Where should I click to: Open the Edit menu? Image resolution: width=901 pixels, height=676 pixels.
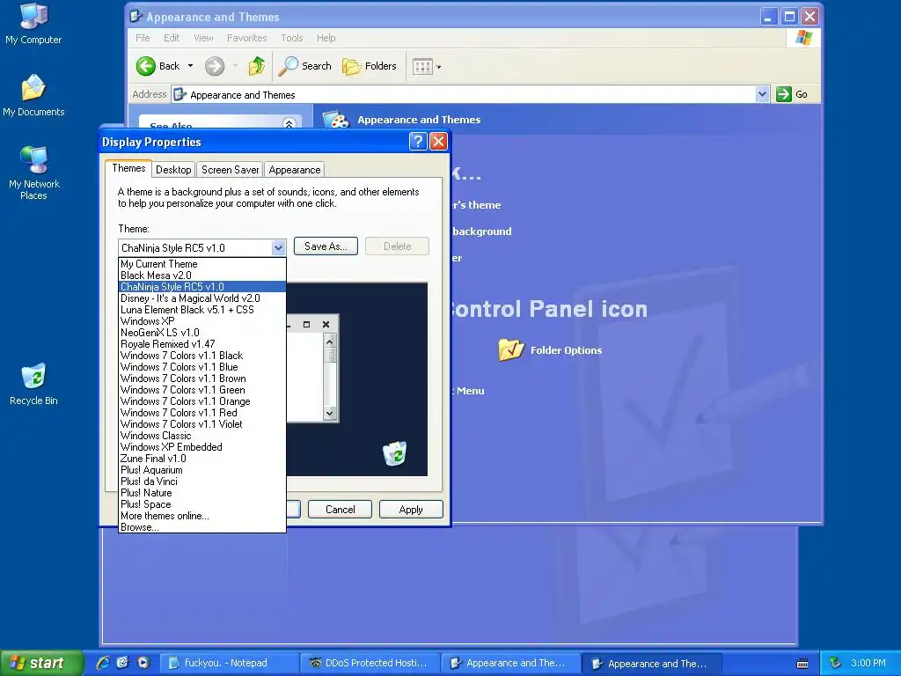172,38
